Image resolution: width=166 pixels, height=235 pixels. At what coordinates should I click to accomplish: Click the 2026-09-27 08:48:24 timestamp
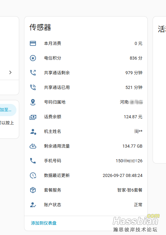click(x=122, y=175)
